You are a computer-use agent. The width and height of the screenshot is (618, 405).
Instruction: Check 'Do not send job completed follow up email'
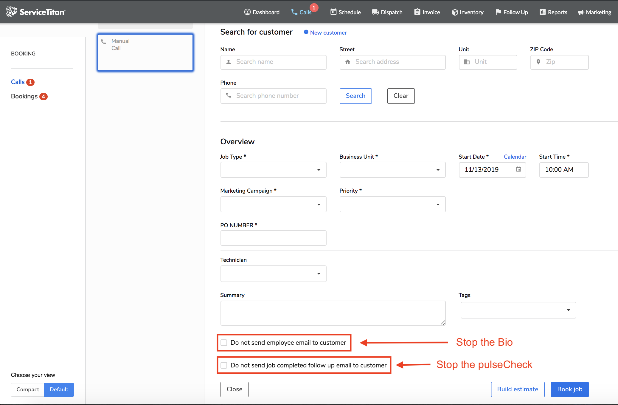(224, 365)
